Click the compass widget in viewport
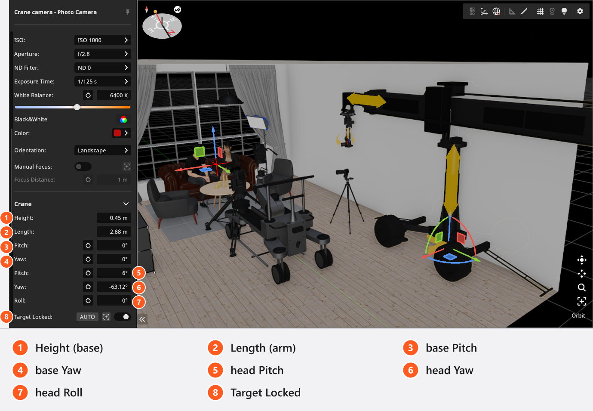 click(x=162, y=25)
